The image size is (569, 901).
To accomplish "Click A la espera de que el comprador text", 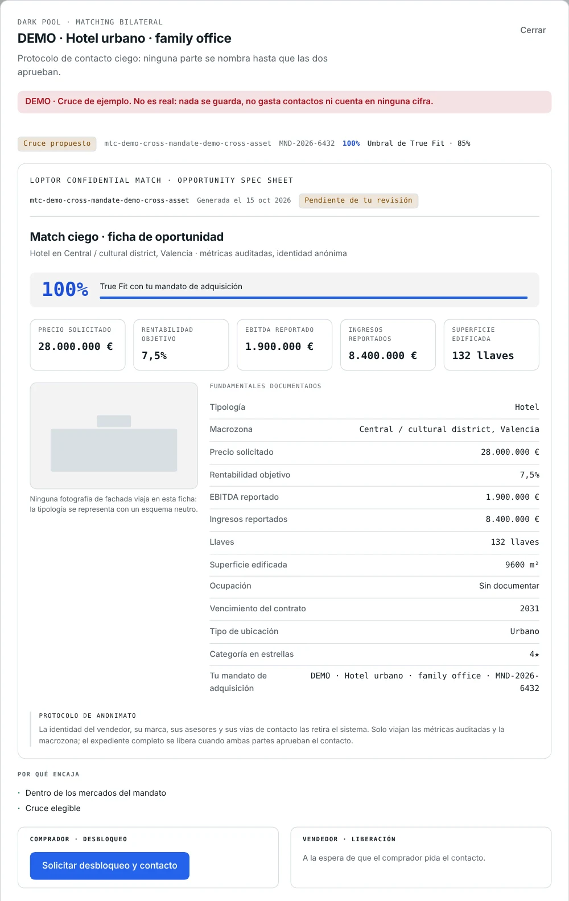I will coord(394,858).
